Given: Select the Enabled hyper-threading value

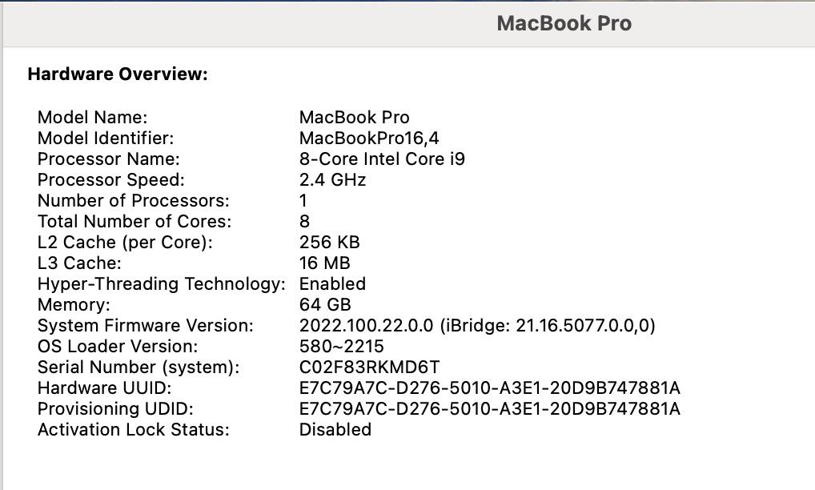Looking at the screenshot, I should coord(332,284).
